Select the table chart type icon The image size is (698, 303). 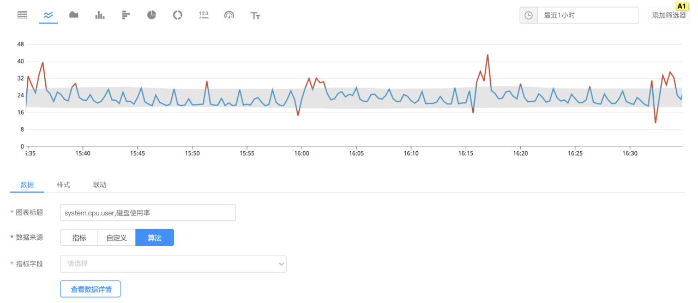pyautogui.click(x=22, y=15)
